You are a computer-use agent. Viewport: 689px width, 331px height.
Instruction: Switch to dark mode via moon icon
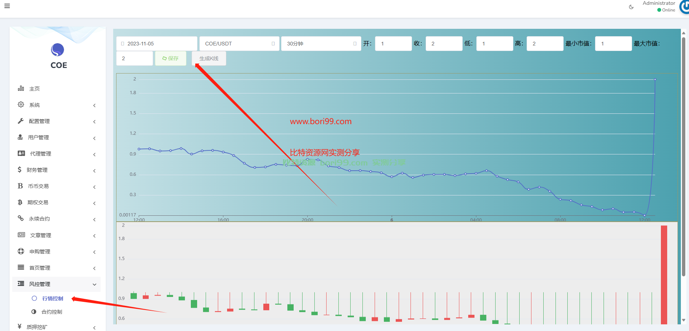(631, 7)
